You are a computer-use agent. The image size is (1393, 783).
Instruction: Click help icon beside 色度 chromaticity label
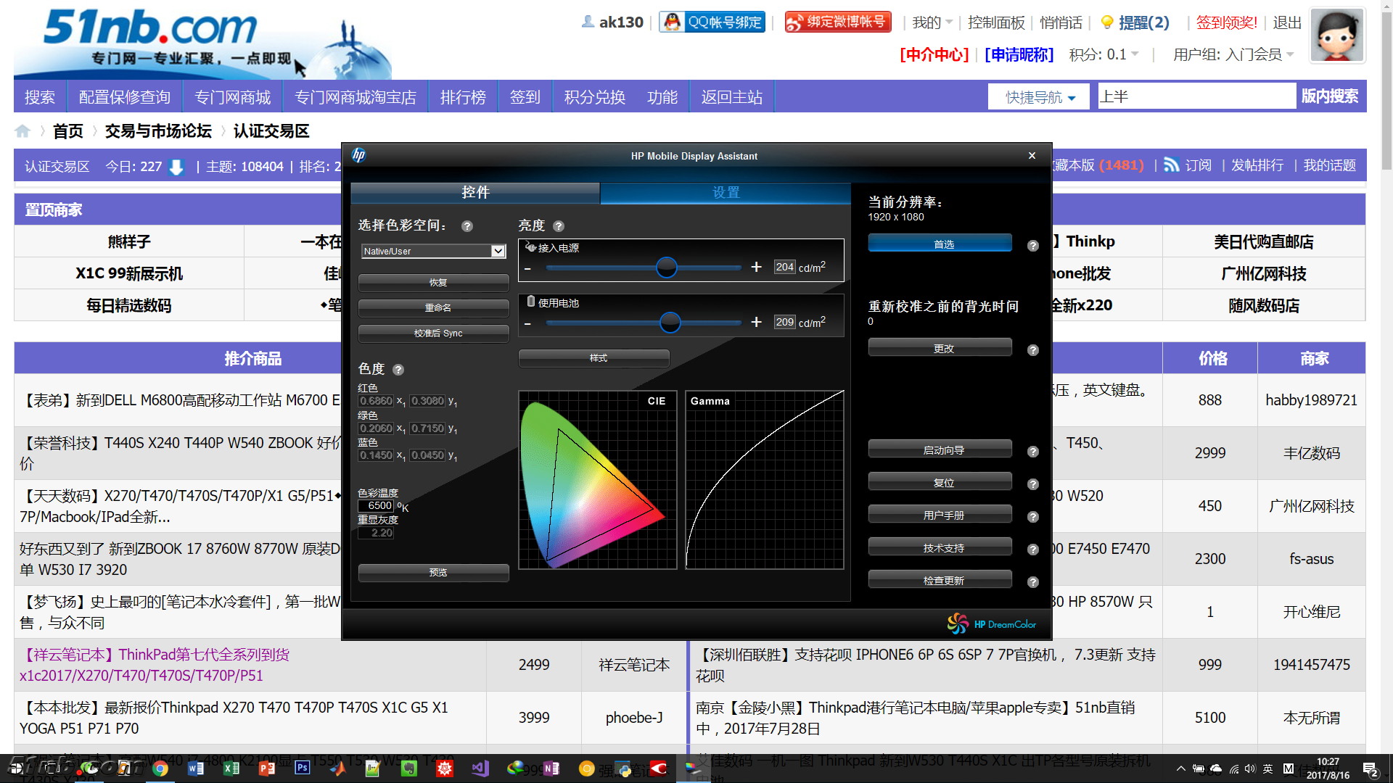point(398,370)
